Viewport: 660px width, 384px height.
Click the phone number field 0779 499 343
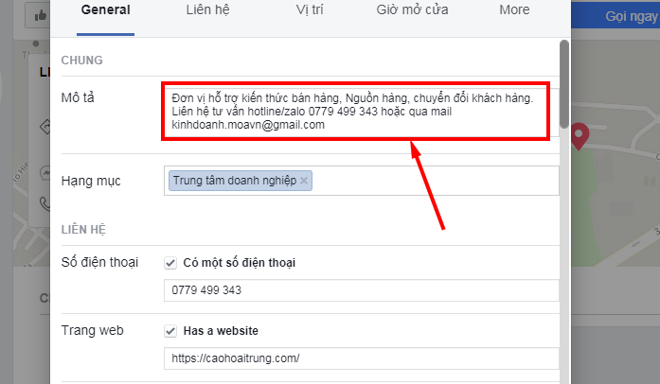[361, 290]
